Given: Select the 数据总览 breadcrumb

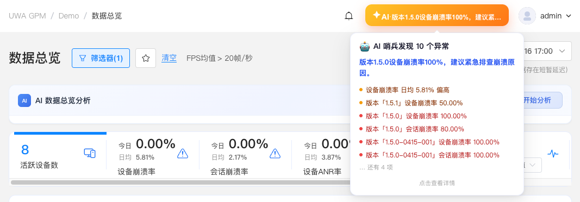Looking at the screenshot, I should (x=107, y=16).
